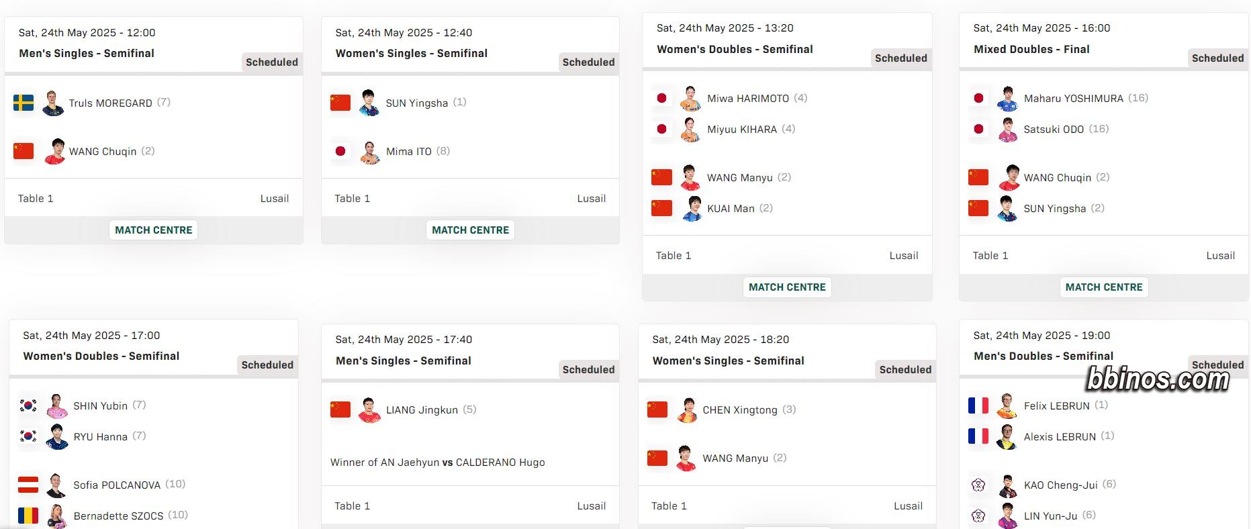Click CHEN Xingtong player name
The width and height of the screenshot is (1251, 529).
point(740,410)
